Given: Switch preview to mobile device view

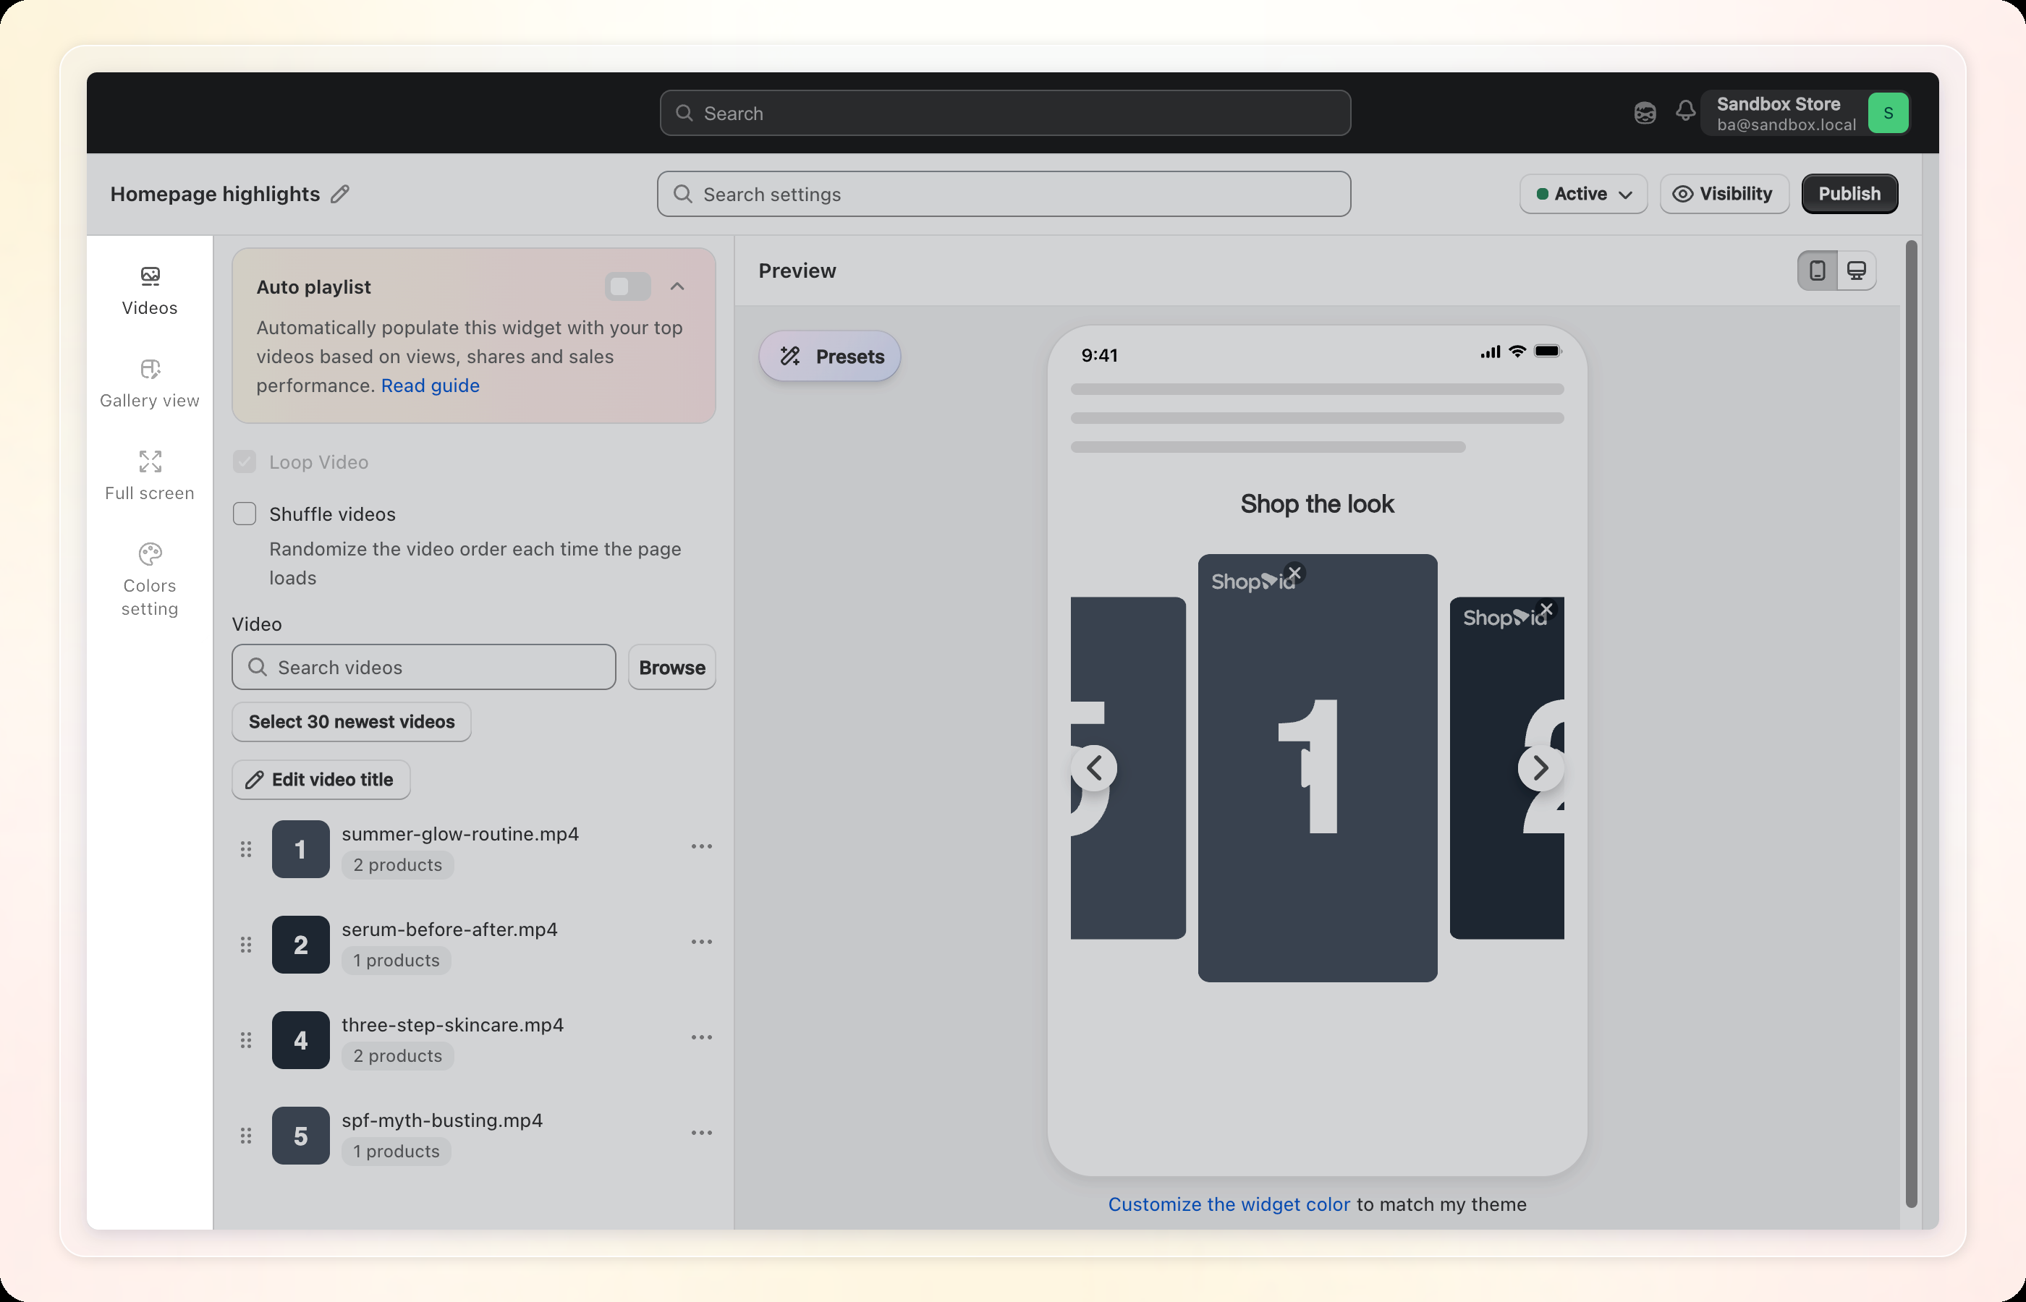Looking at the screenshot, I should (1817, 271).
